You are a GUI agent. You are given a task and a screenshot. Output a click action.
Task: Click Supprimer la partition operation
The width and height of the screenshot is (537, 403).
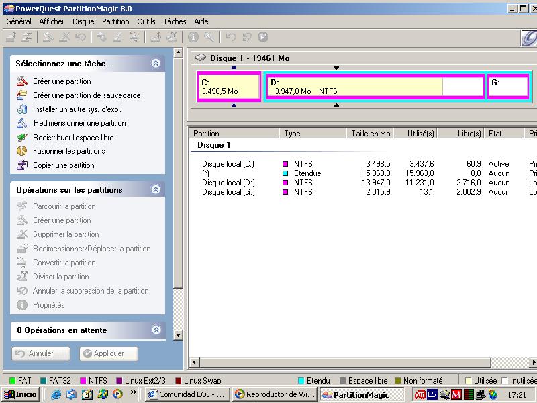point(66,234)
